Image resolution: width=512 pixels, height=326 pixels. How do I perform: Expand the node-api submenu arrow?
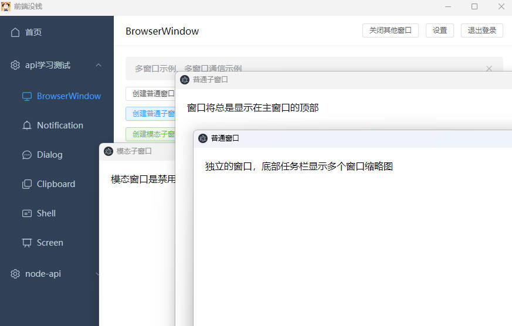[x=97, y=274]
